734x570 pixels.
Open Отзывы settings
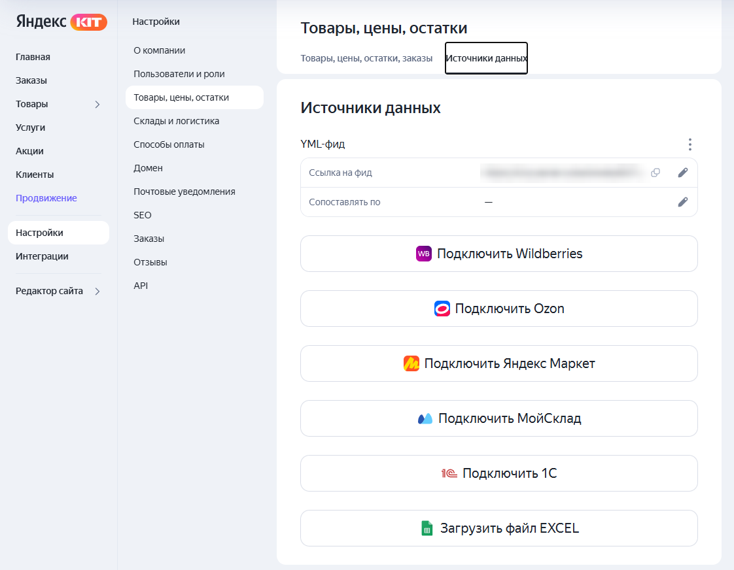click(150, 262)
